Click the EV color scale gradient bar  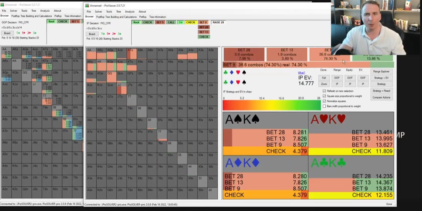click(271, 105)
